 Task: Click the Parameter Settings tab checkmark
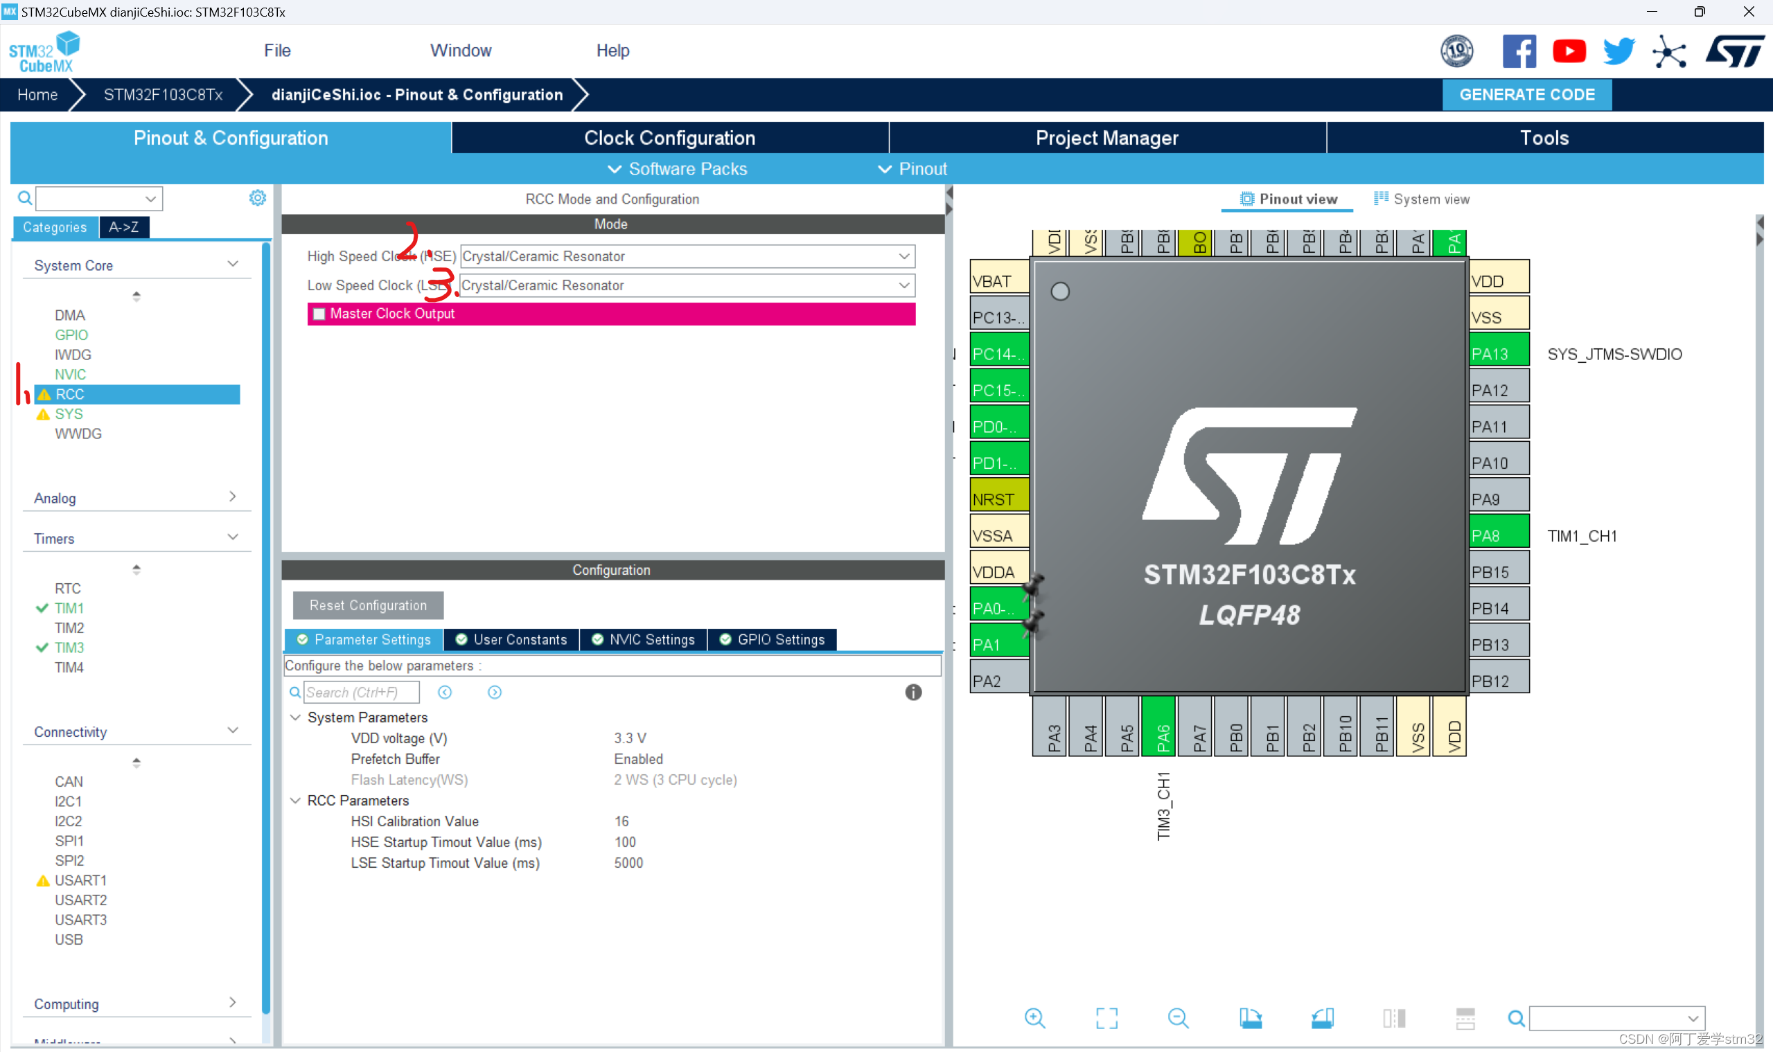coord(302,639)
